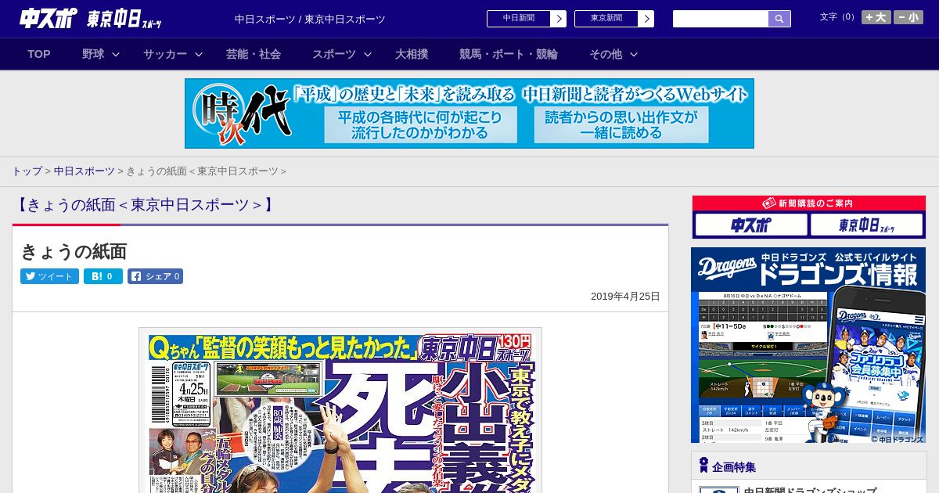The height and width of the screenshot is (493, 939).
Task: Go to TOP menu item
Action: 39,54
